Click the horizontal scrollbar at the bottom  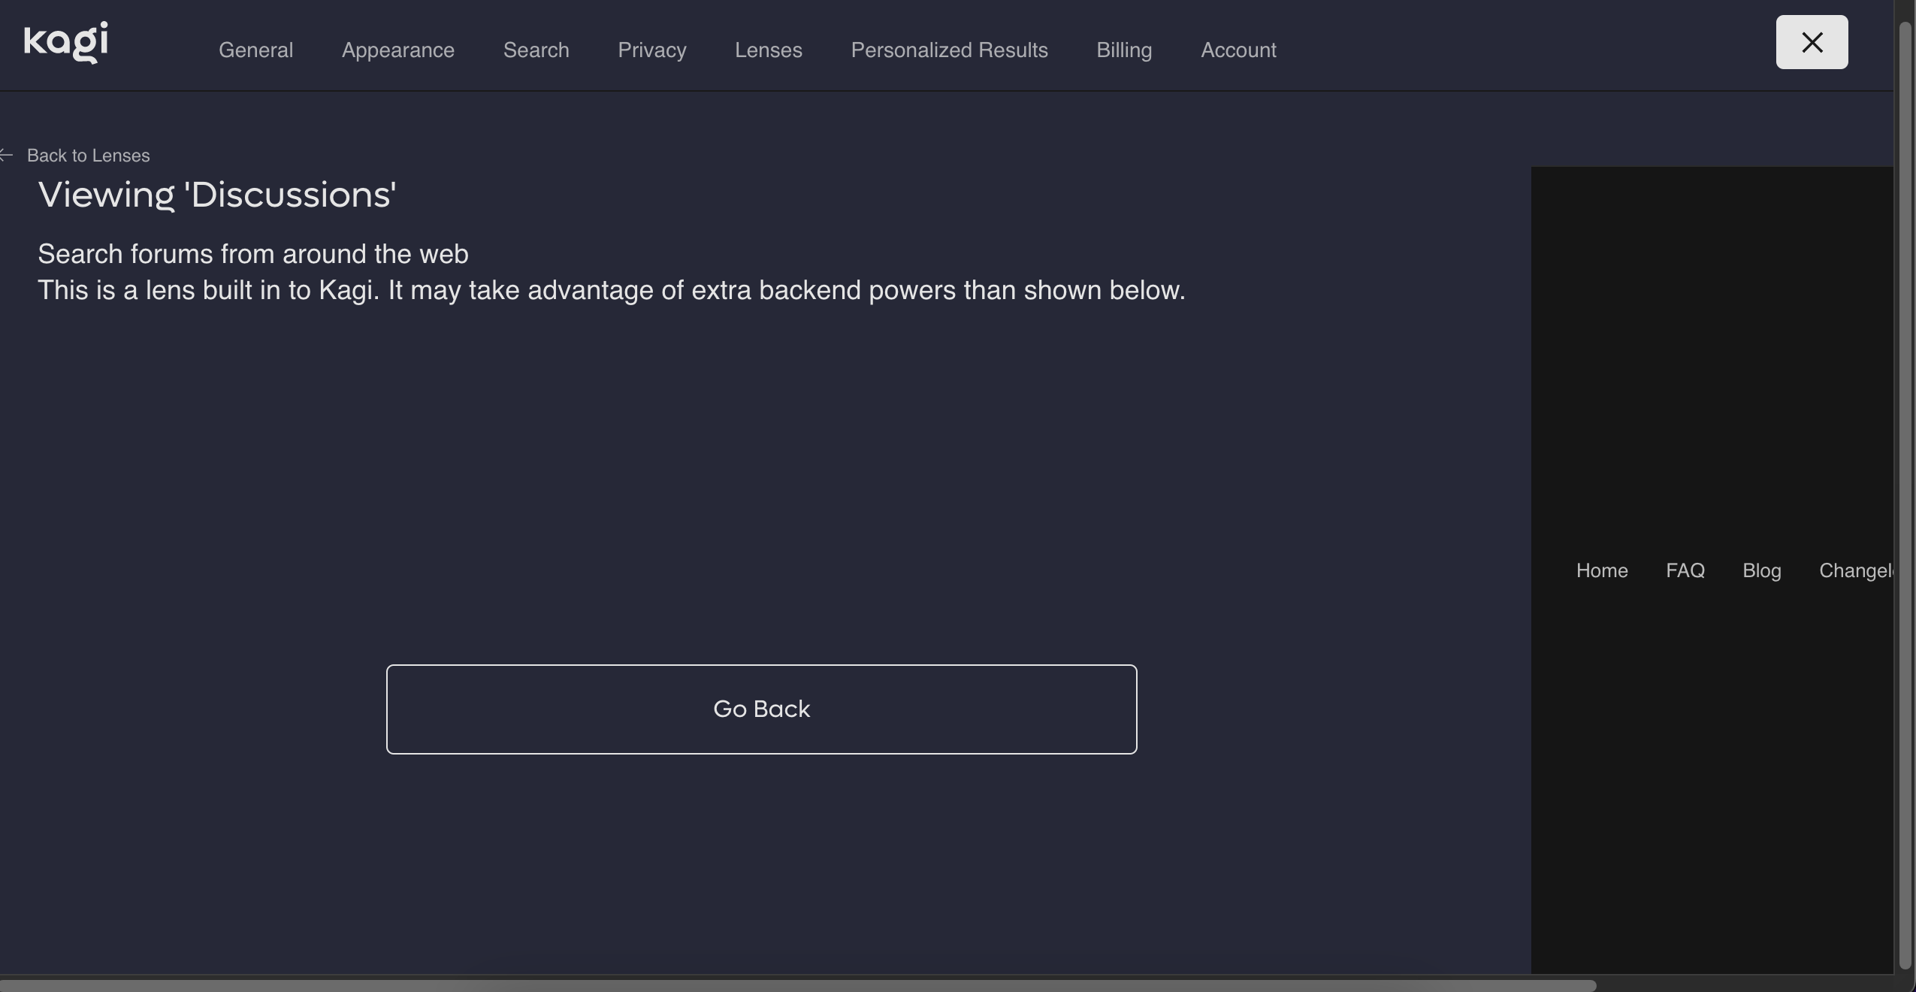[796, 985]
